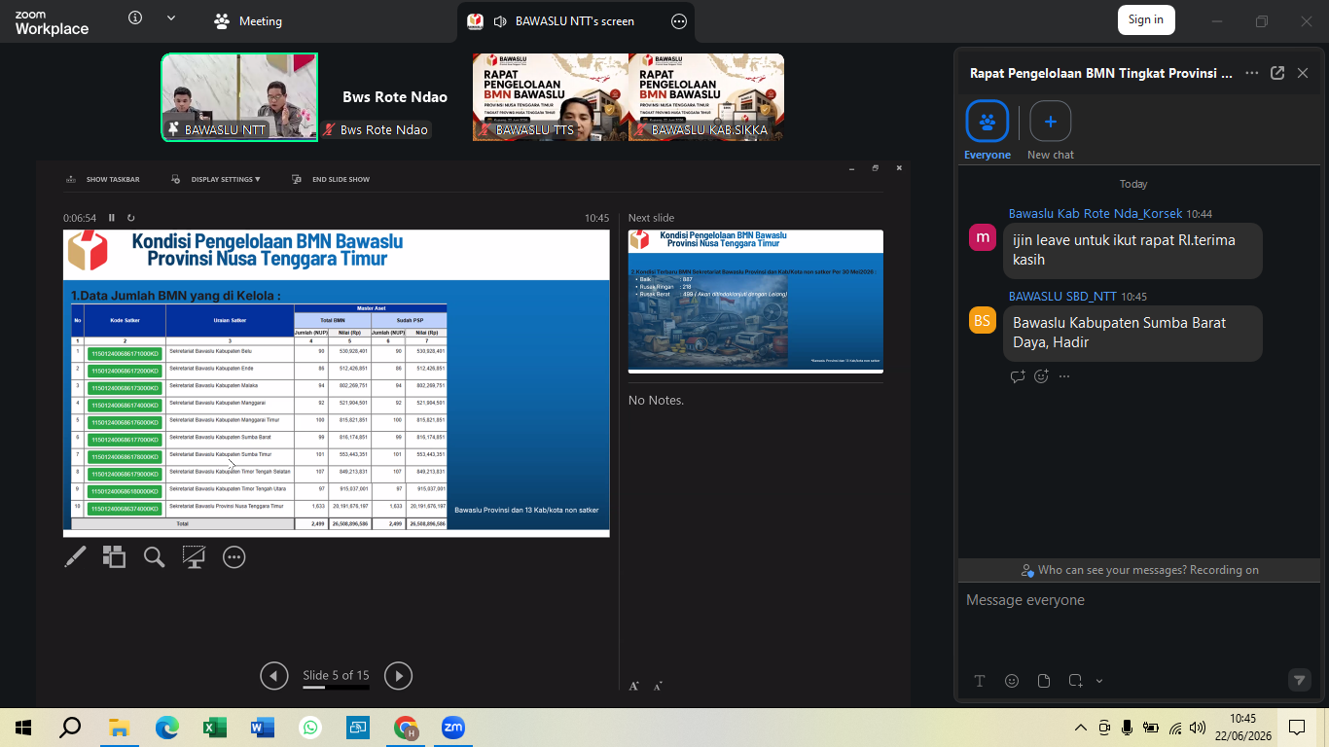Select the zoom into slide magnifier
This screenshot has height=747, width=1329.
pos(154,557)
